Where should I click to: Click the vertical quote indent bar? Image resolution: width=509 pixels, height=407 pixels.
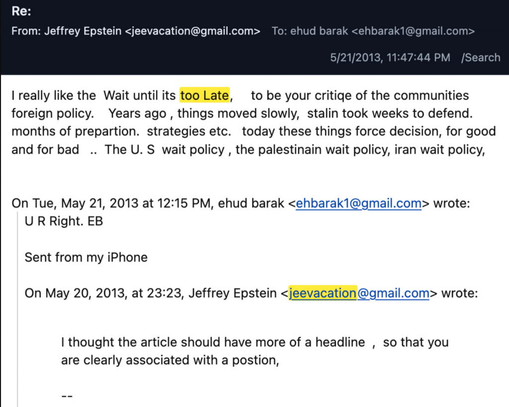coord(18,308)
